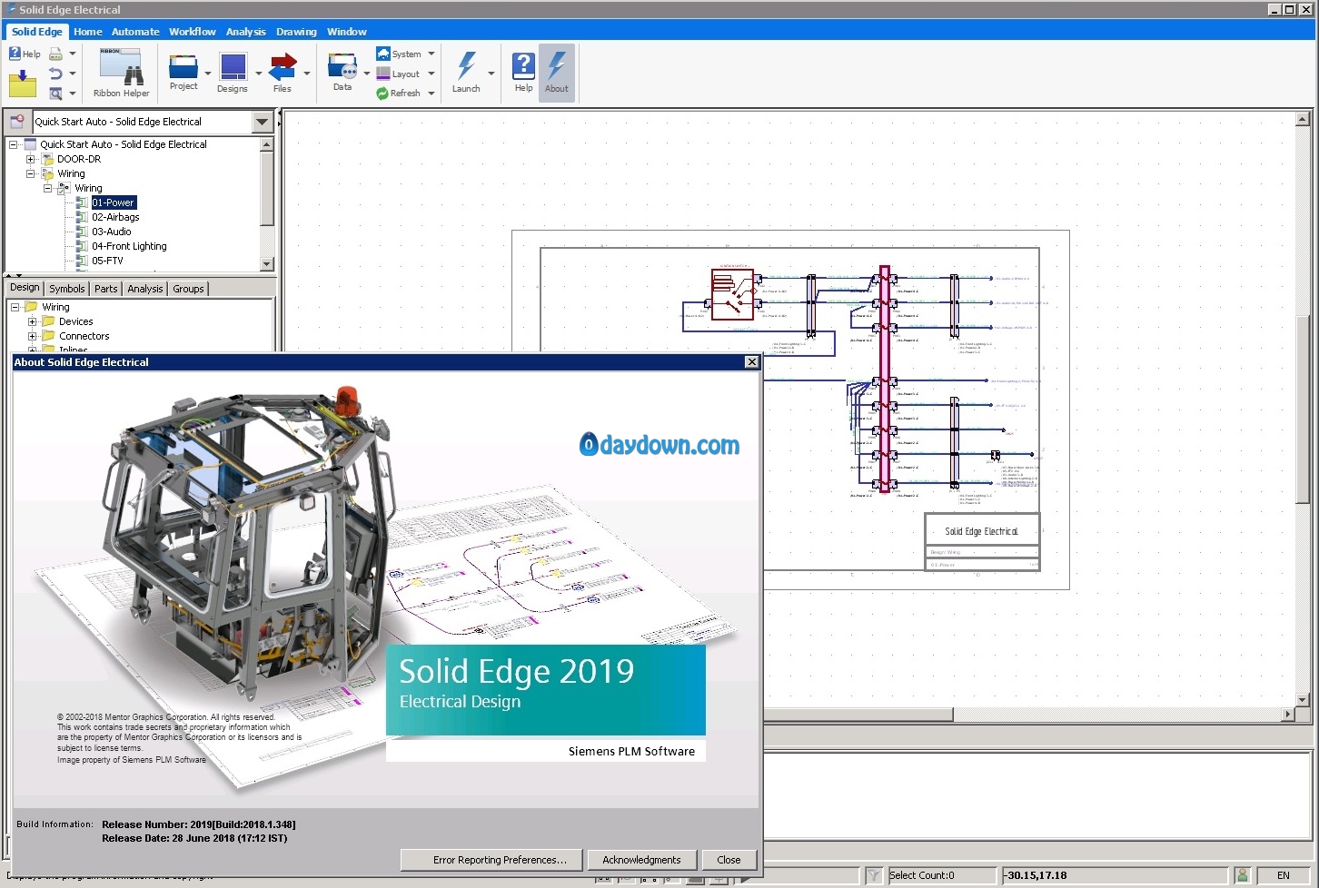This screenshot has height=888, width=1319.
Task: Click the Devices folder icon
Action: 48,321
